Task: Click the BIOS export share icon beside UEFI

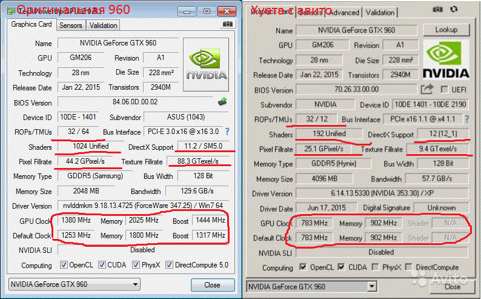Action: click(426, 89)
